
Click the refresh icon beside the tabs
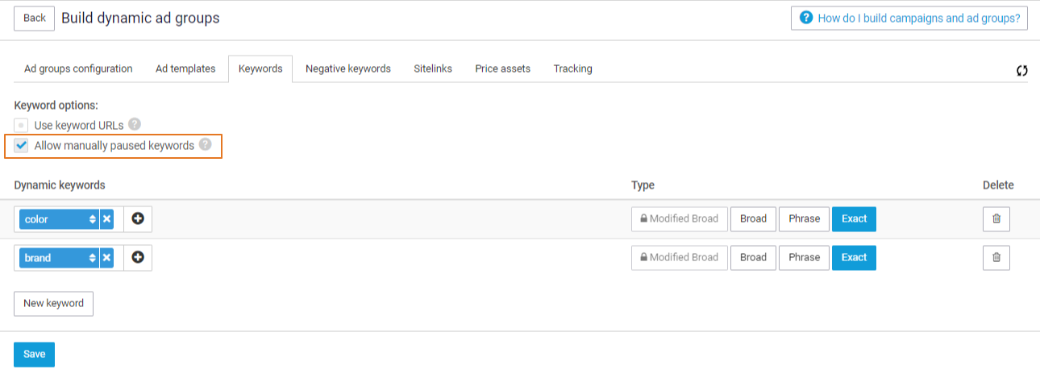1021,70
